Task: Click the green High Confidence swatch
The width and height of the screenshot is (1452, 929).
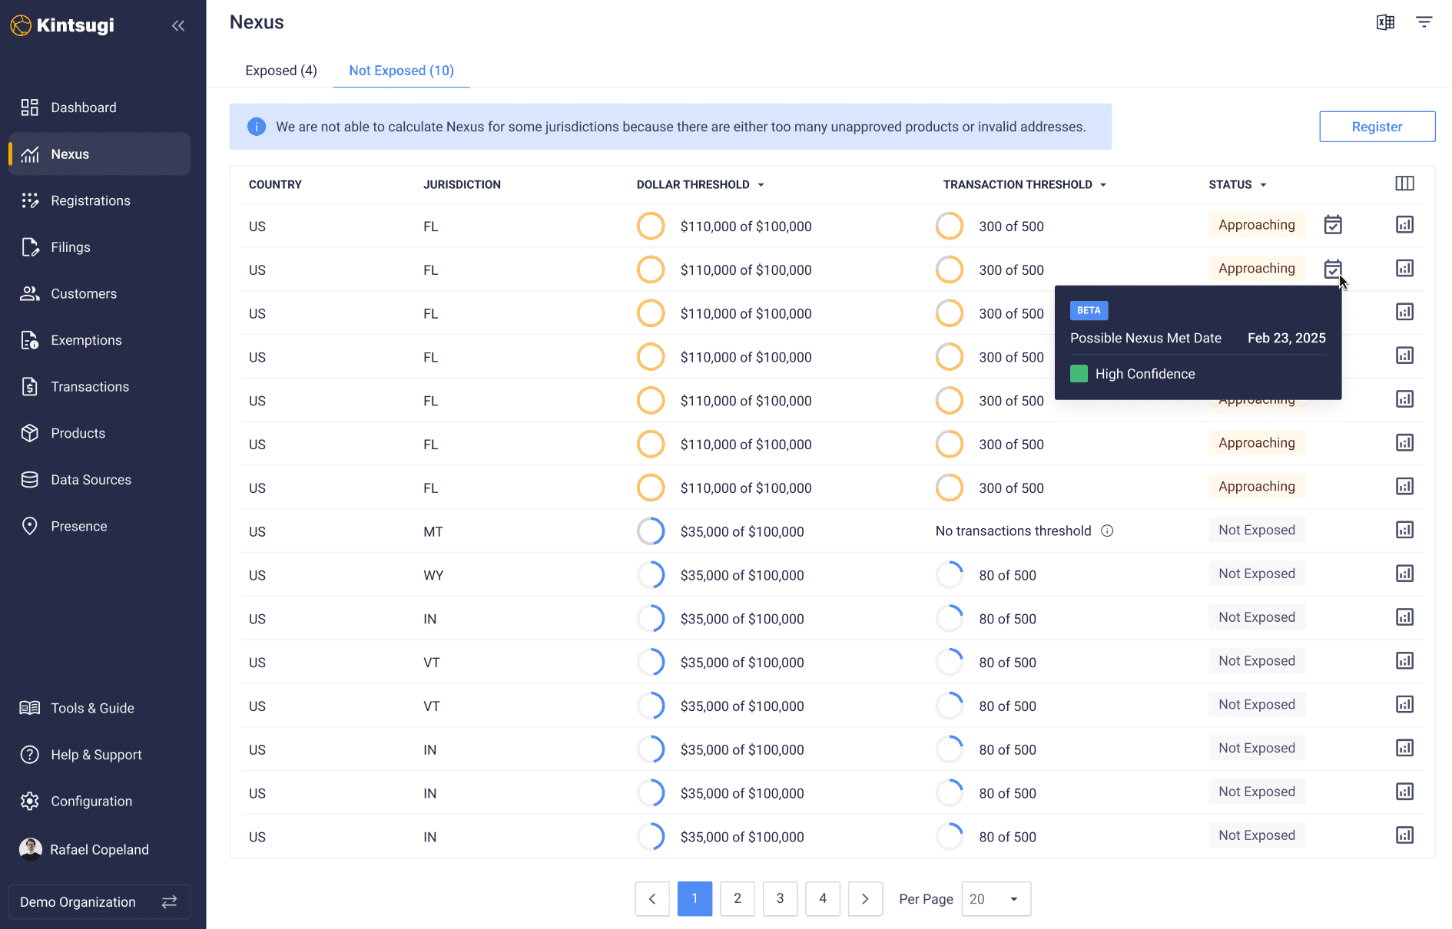Action: pyautogui.click(x=1079, y=374)
